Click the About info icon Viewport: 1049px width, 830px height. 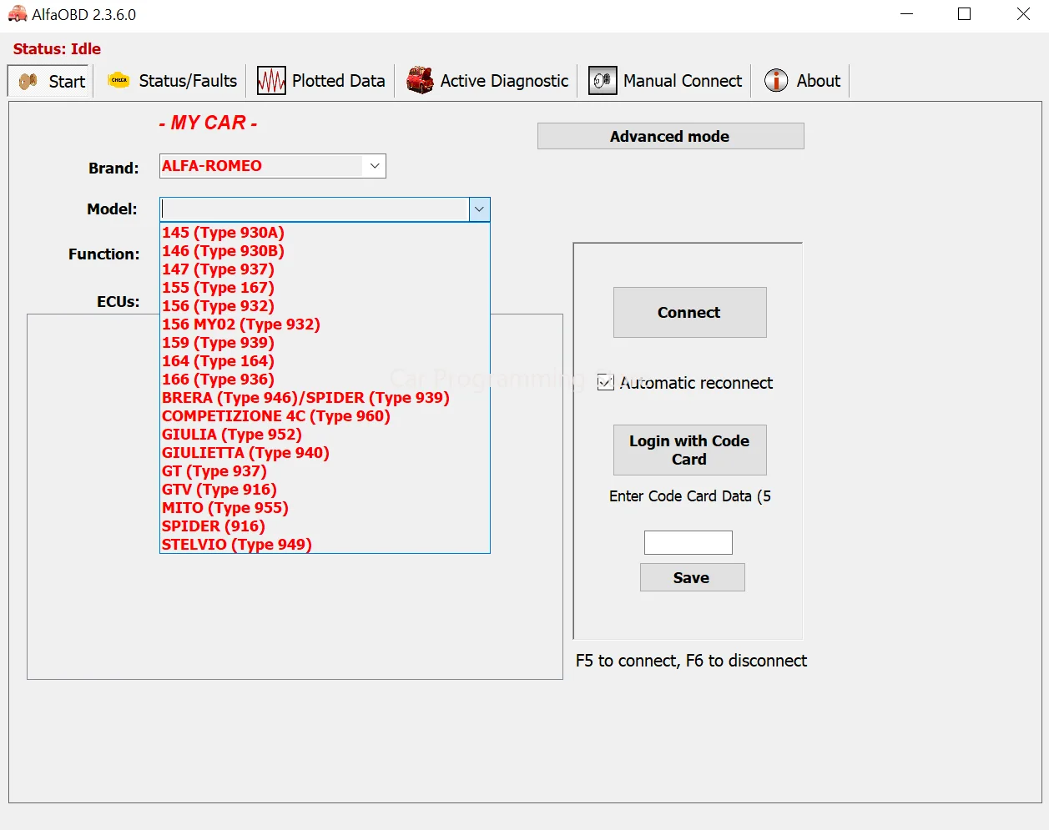[x=776, y=81]
